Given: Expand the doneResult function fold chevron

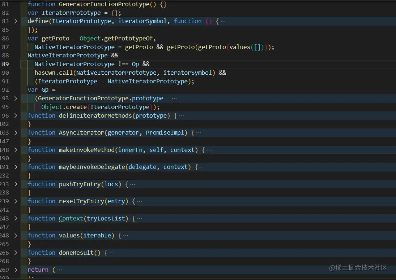Looking at the screenshot, I should pos(16,253).
